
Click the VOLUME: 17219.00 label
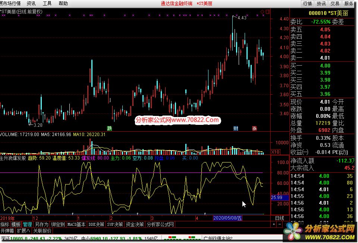20,135
